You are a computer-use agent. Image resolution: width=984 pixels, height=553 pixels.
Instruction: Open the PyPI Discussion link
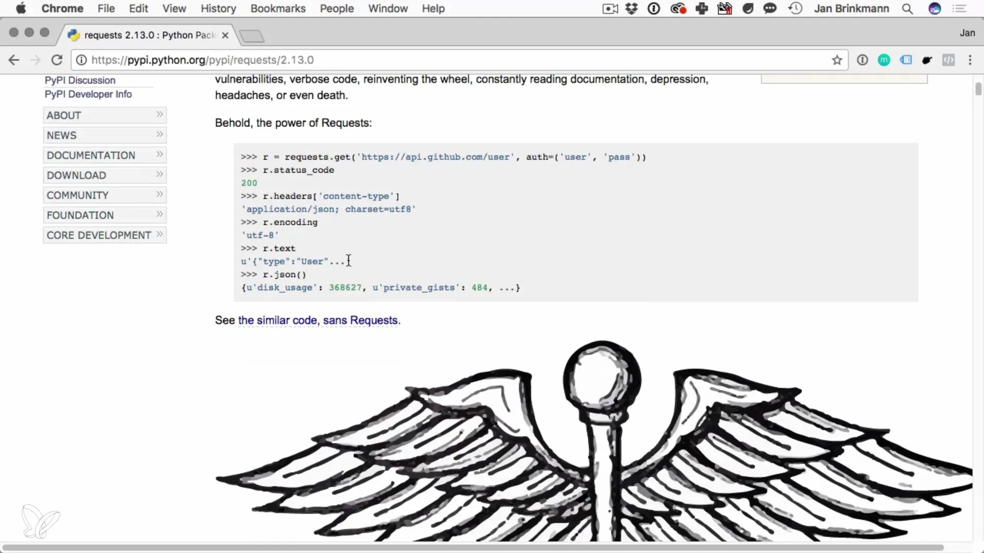point(80,80)
